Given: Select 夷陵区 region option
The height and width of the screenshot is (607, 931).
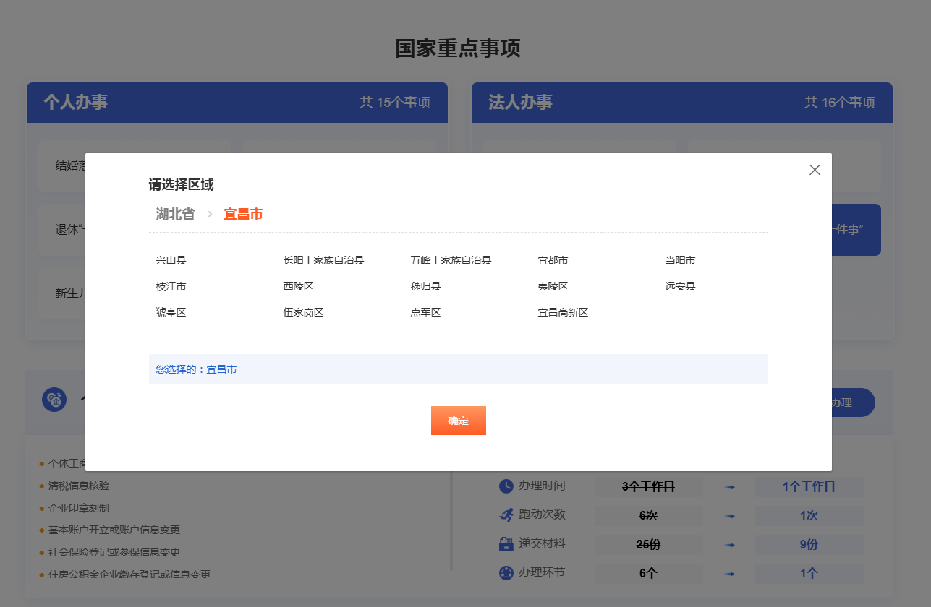Looking at the screenshot, I should click(553, 286).
